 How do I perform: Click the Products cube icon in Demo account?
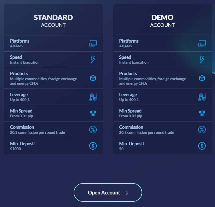[x=202, y=78]
